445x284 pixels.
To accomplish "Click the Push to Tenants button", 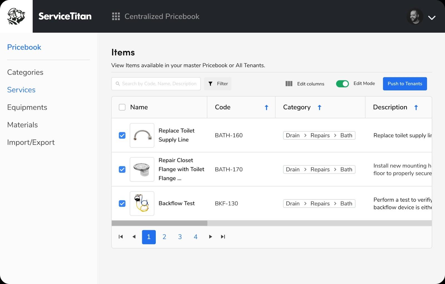I will coord(405,83).
